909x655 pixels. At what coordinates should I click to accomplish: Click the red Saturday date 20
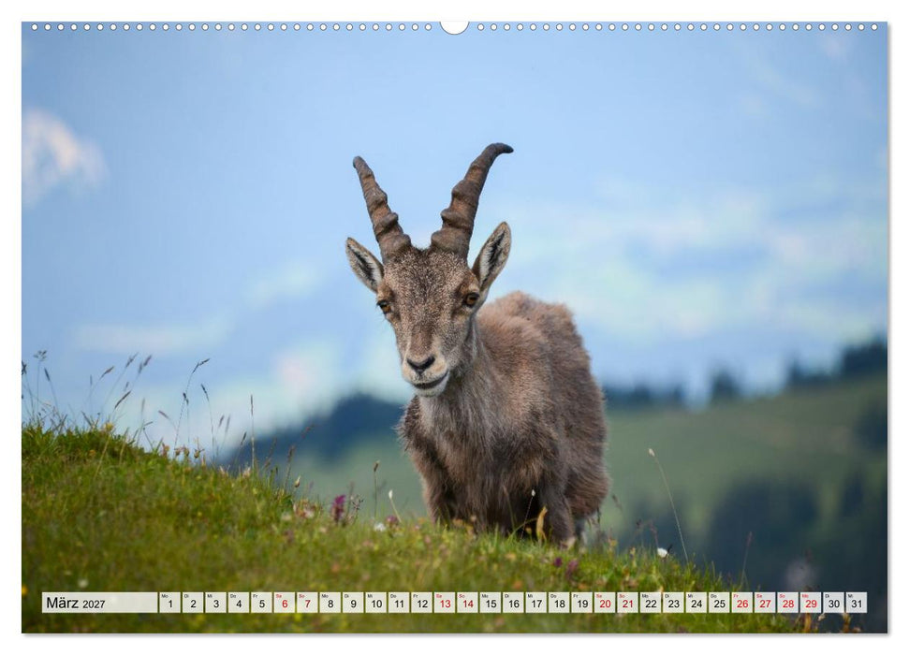coord(605,603)
